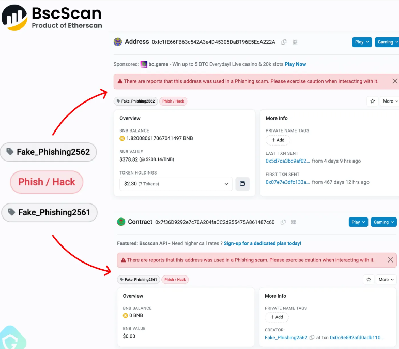The width and height of the screenshot is (399, 349).
Task: Add a private name tag for the address
Action: tap(278, 140)
